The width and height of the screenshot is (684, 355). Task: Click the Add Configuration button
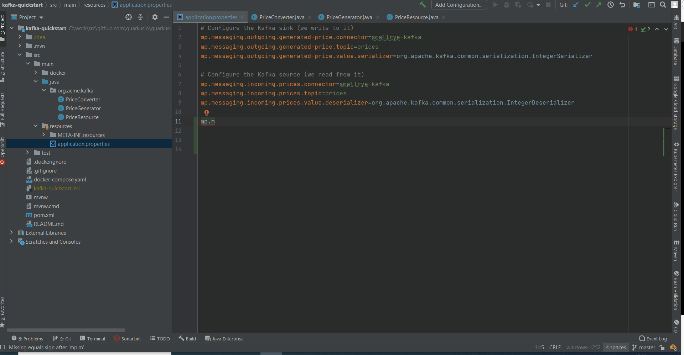pos(459,5)
